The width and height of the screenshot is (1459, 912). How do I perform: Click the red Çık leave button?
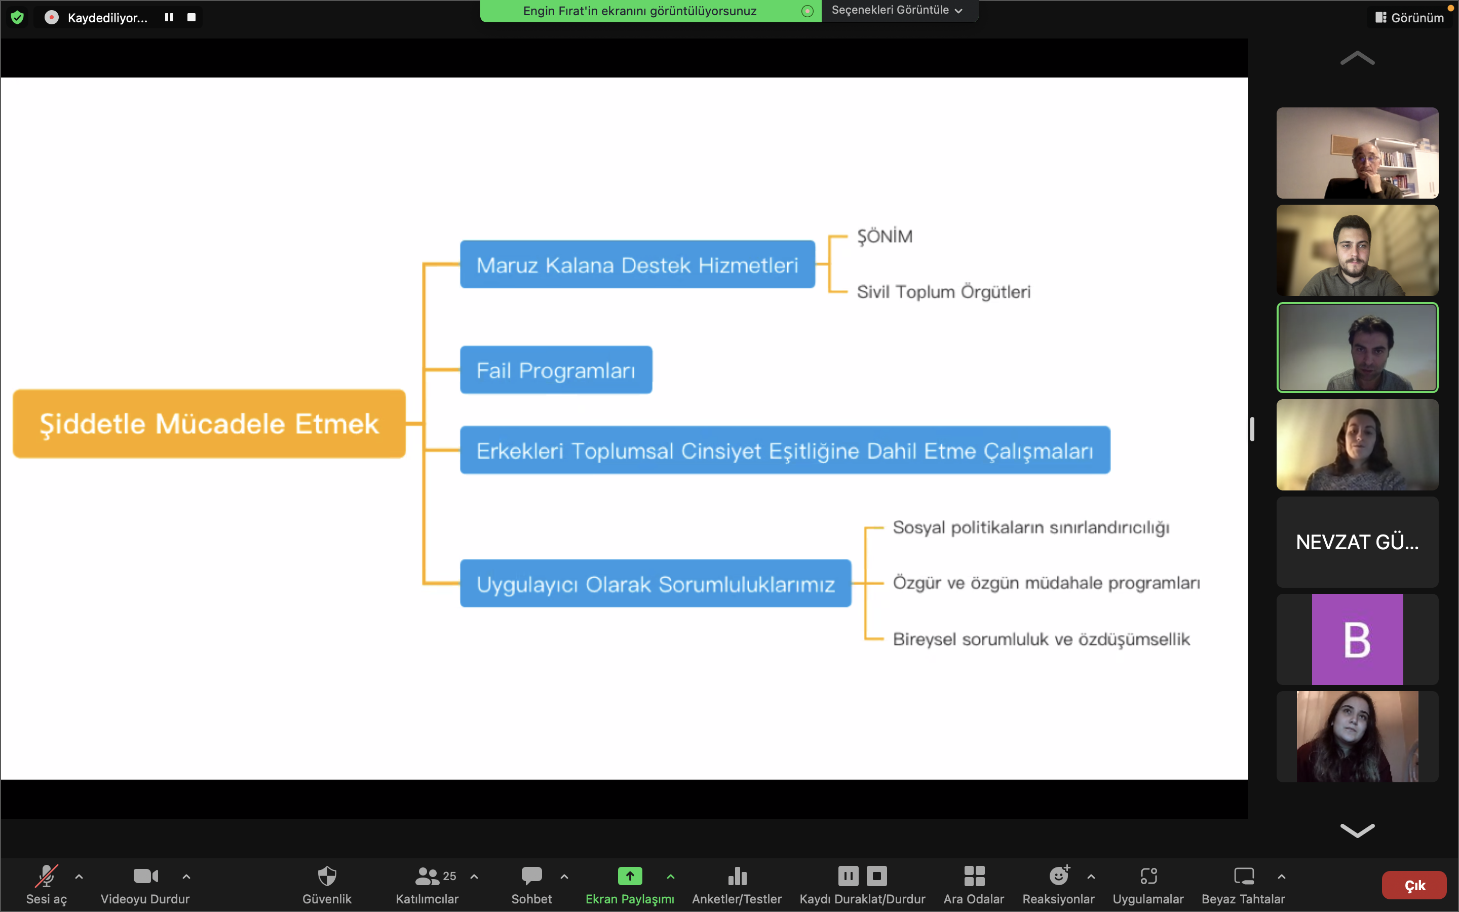tap(1414, 885)
